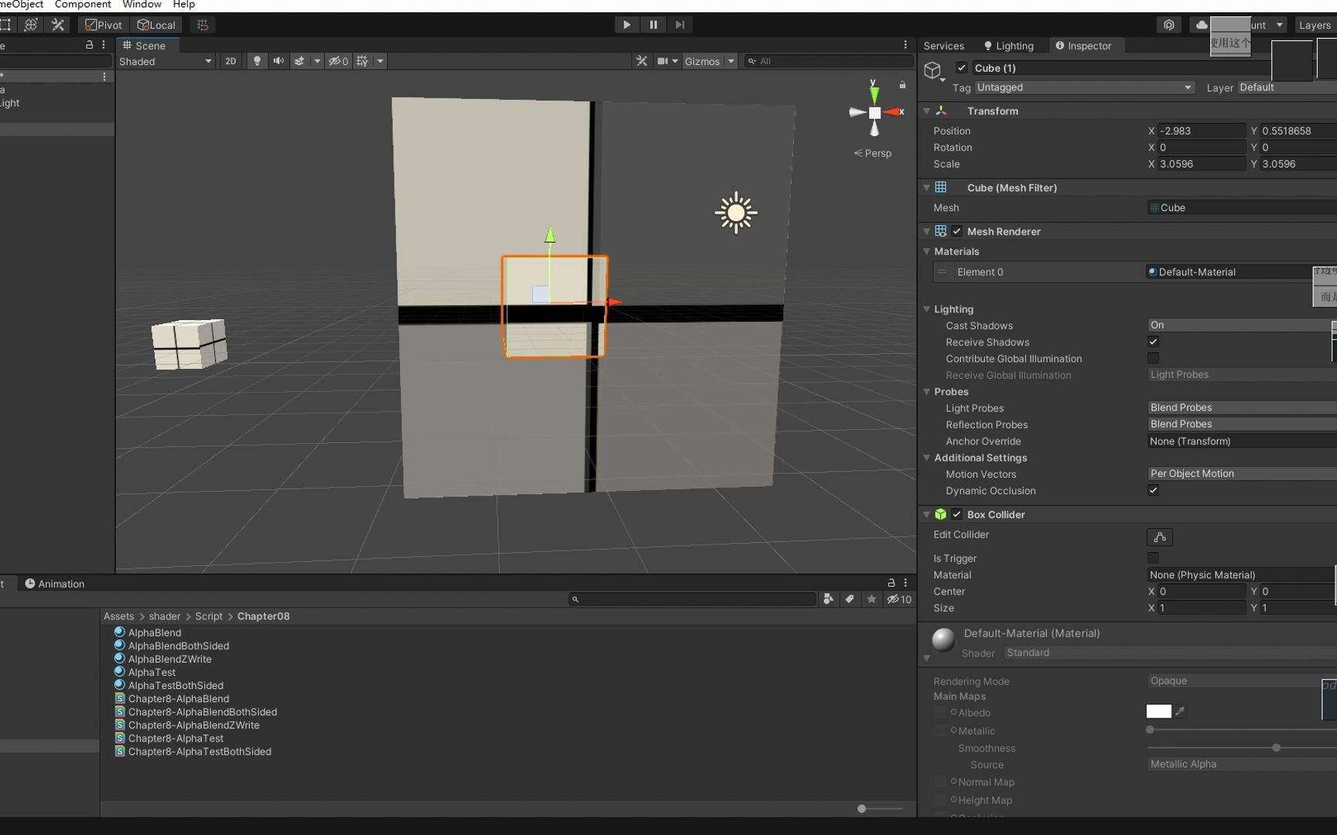Select the Directional Light sun gizmo

(x=736, y=213)
